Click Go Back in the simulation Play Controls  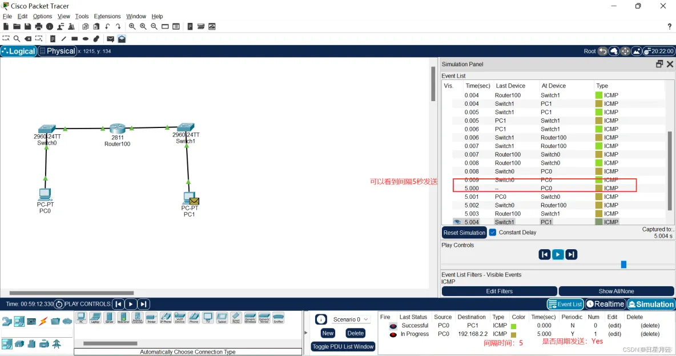pos(545,255)
